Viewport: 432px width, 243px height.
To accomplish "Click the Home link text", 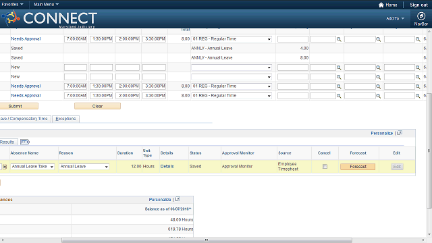I will coord(391,5).
